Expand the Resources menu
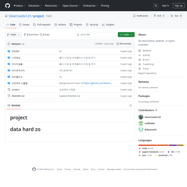 pyautogui.click(x=52, y=6)
